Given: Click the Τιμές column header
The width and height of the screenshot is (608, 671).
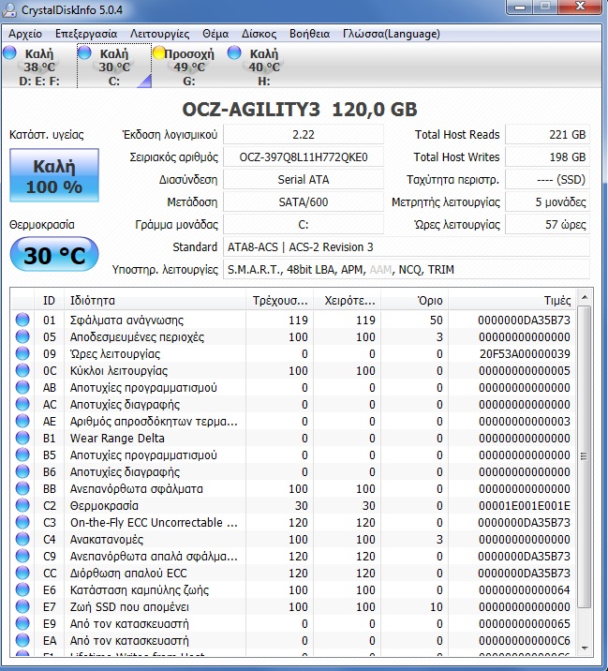Looking at the screenshot, I should [512, 301].
